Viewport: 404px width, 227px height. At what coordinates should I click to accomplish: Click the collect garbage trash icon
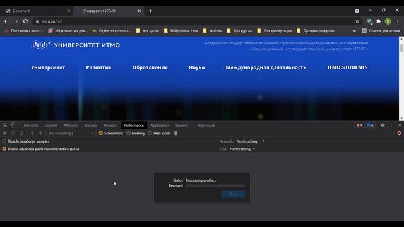175,133
